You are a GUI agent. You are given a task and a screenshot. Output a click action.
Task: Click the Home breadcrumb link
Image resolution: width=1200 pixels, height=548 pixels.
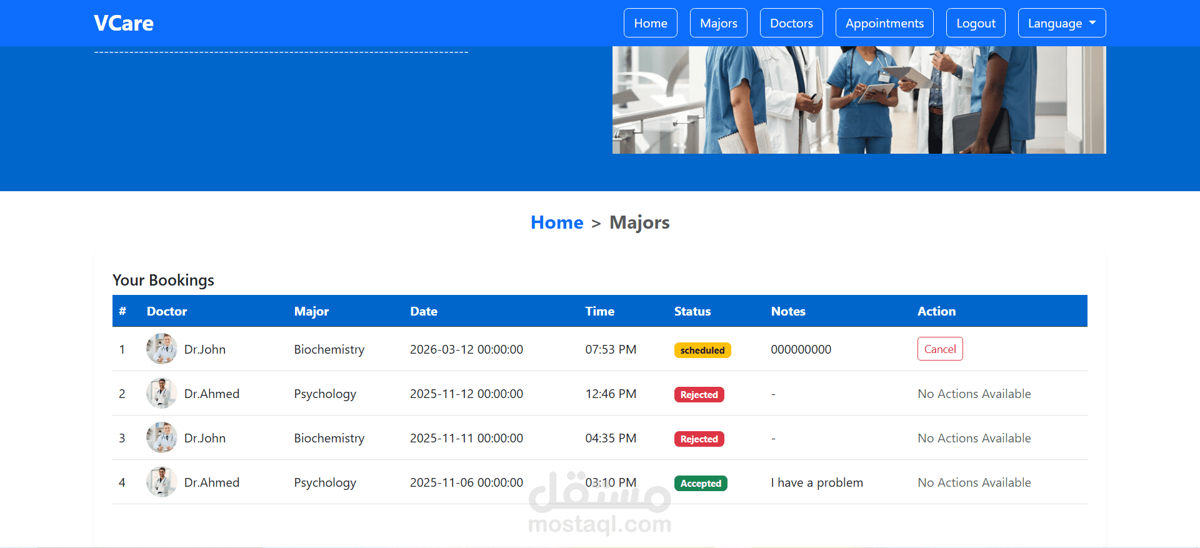pyautogui.click(x=557, y=222)
